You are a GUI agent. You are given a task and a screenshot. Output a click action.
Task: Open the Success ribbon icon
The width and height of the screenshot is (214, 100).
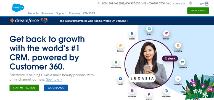click(x=132, y=33)
